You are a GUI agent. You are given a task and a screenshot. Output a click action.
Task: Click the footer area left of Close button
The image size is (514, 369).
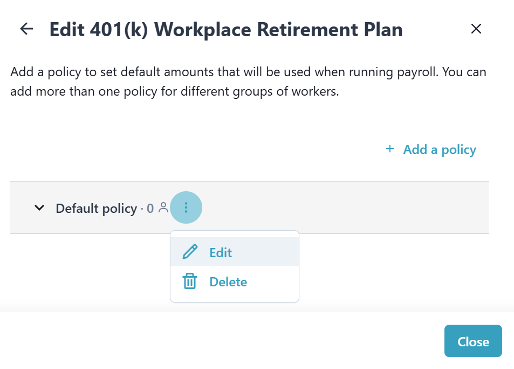click(x=216, y=341)
